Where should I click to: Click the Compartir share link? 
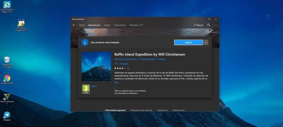pyautogui.click(x=122, y=64)
